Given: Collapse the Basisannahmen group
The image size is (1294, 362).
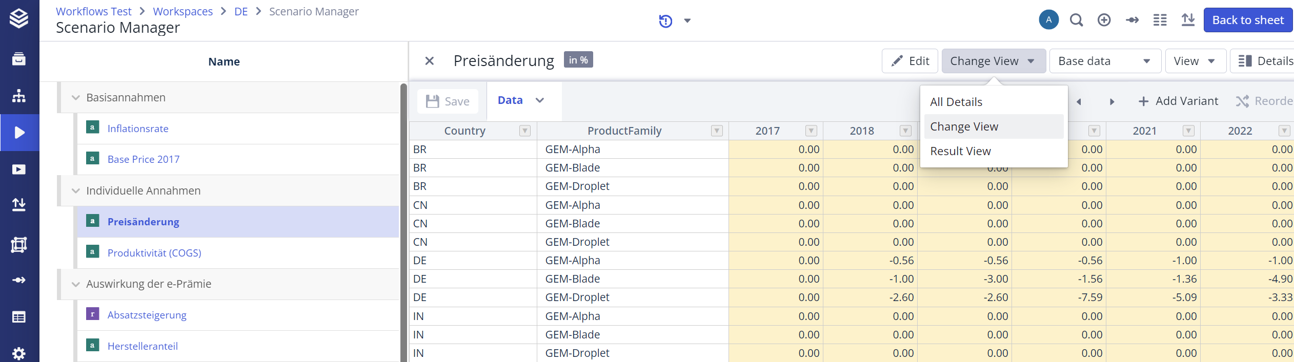Looking at the screenshot, I should (x=76, y=98).
